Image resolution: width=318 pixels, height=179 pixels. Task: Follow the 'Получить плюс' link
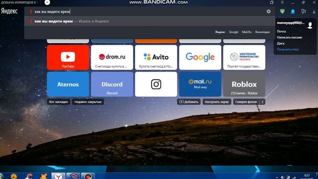(288, 49)
